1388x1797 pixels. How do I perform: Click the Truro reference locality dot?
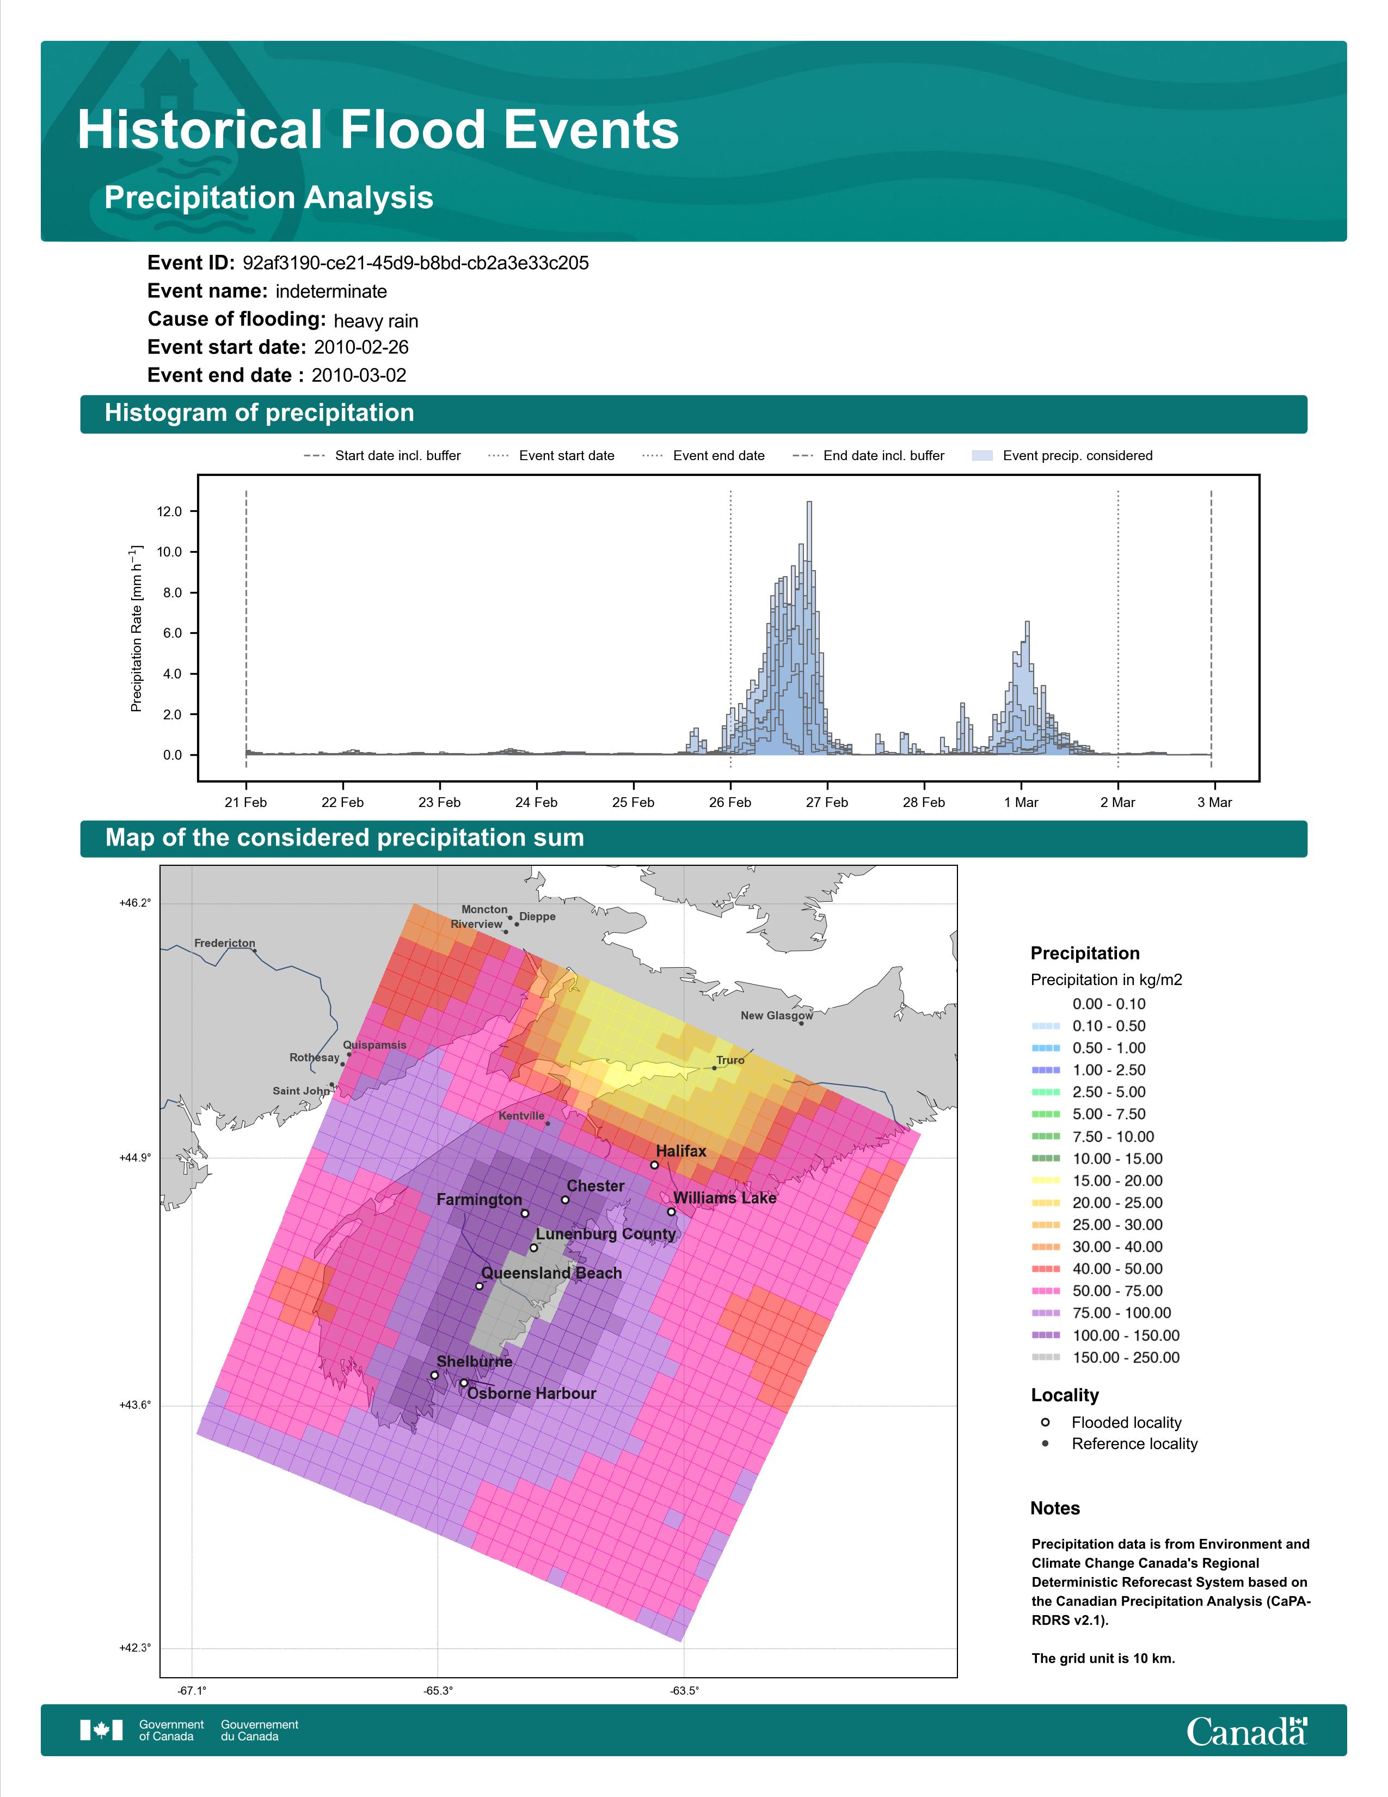click(714, 1068)
